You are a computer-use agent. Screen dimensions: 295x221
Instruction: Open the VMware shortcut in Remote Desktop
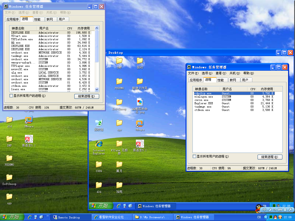(140, 125)
